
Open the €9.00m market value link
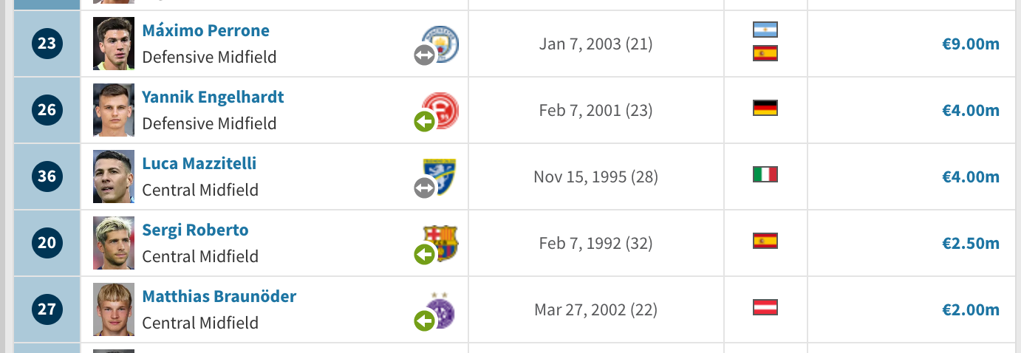pyautogui.click(x=971, y=44)
